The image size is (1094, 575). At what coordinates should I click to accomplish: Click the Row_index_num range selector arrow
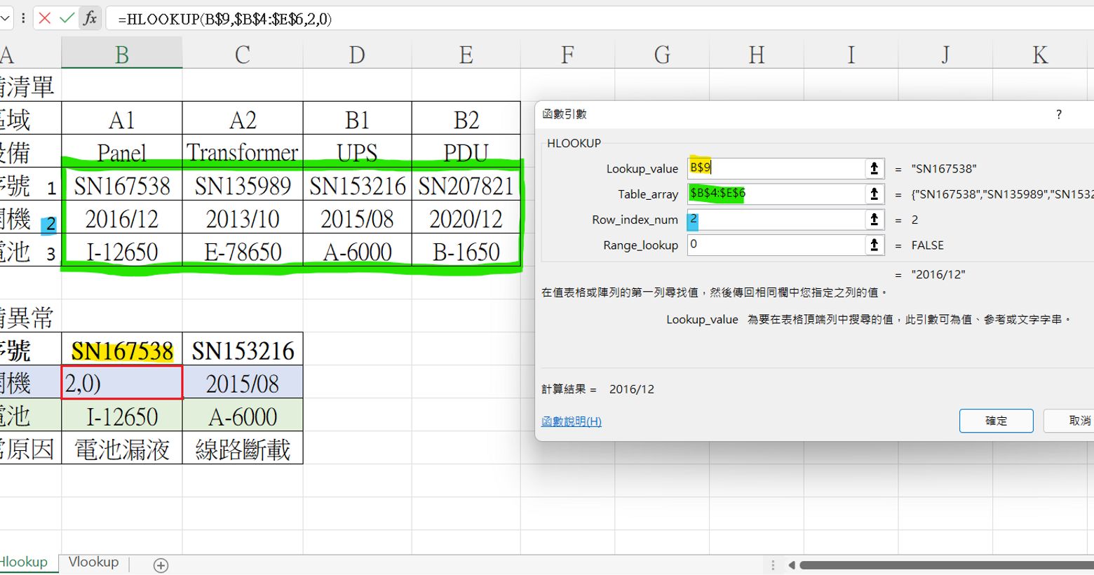[x=874, y=219]
